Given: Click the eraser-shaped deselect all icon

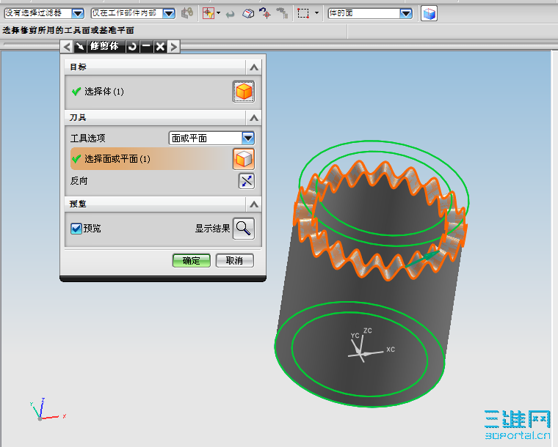Looking at the screenshot, I should 248,13.
